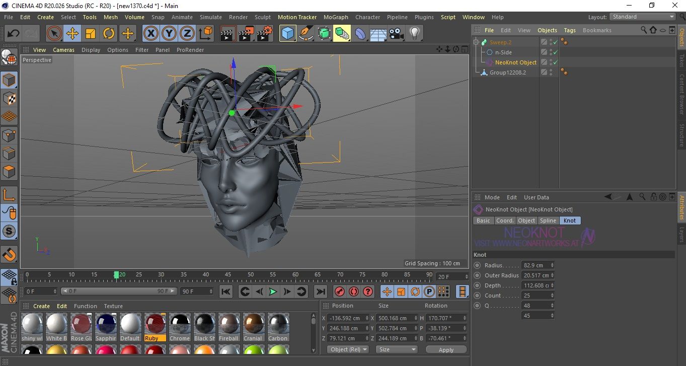Toggle Z axis lock
686x366 pixels.
[187, 34]
